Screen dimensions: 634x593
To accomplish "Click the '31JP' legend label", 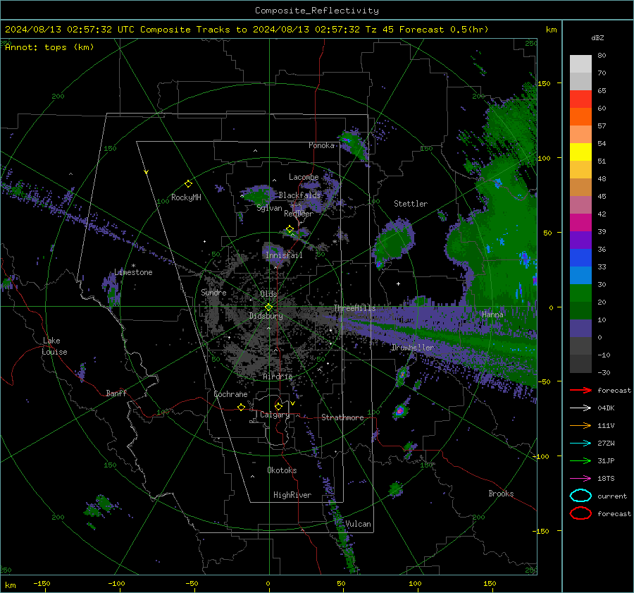I will pos(606,460).
